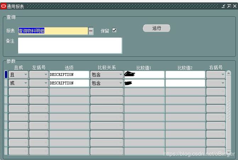The width and height of the screenshot is (238, 160).
Task: Toggle the 保留 checkbox
Action: 114,30
